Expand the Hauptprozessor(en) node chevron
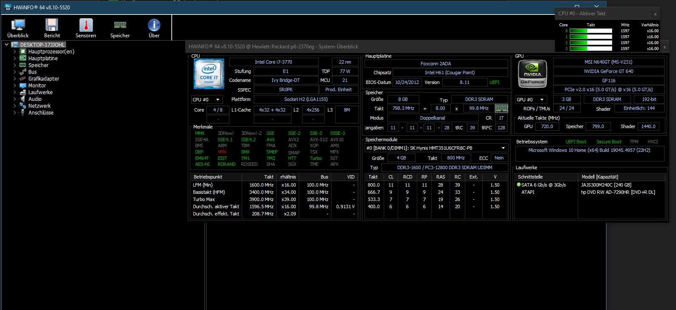 (x=14, y=52)
